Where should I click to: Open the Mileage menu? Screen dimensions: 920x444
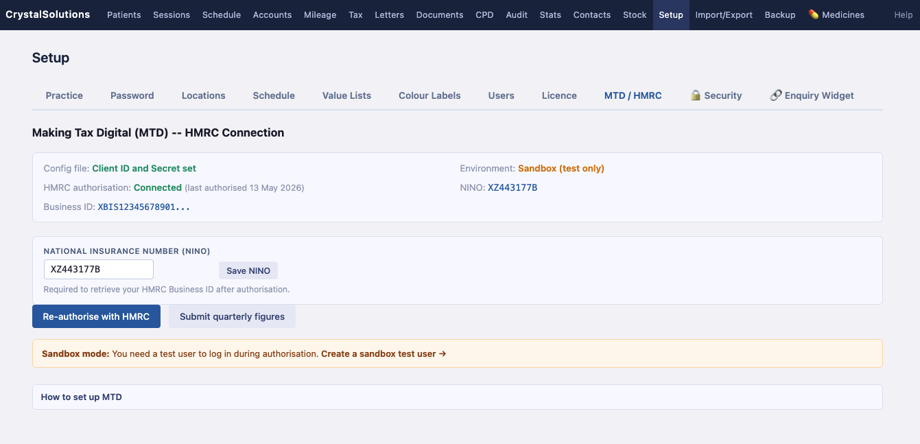[x=320, y=14]
